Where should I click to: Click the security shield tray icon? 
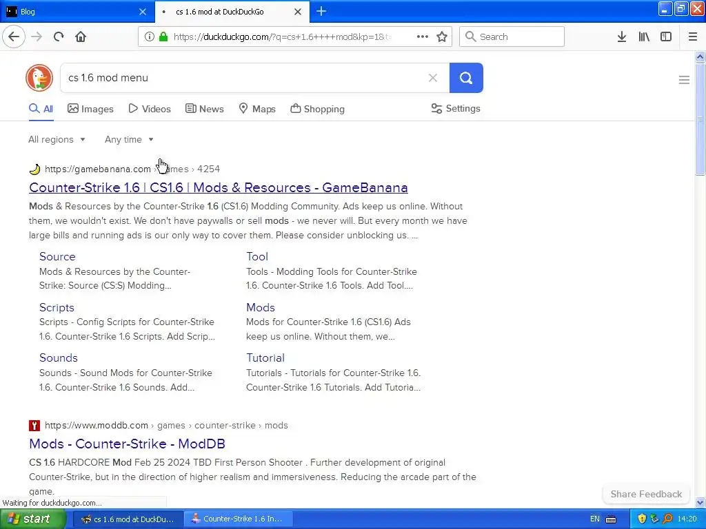pos(642,519)
